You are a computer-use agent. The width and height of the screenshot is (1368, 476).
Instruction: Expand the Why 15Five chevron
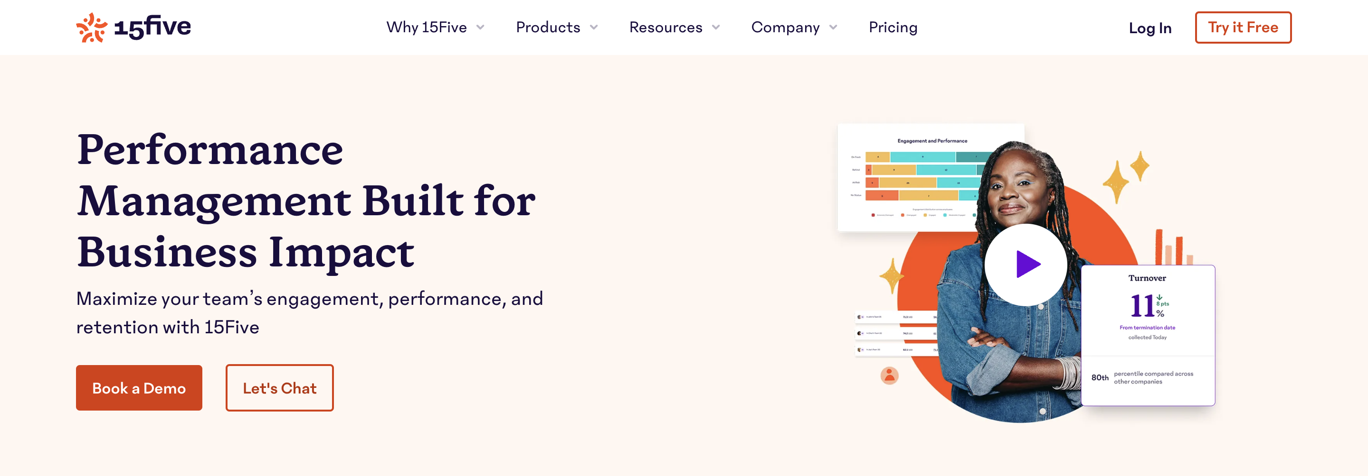point(481,27)
